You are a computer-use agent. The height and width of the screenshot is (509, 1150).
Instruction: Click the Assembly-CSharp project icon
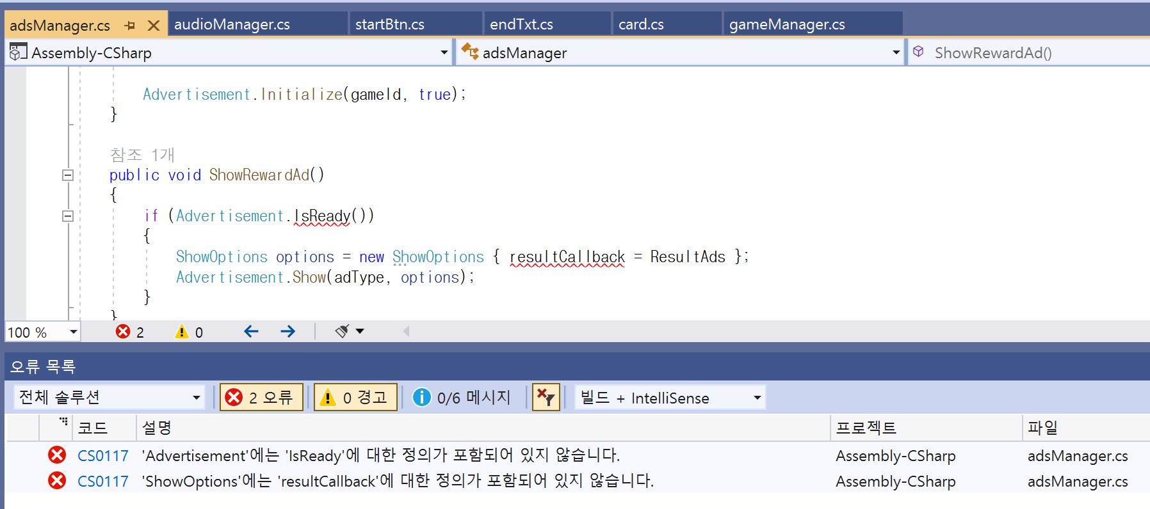[x=19, y=52]
